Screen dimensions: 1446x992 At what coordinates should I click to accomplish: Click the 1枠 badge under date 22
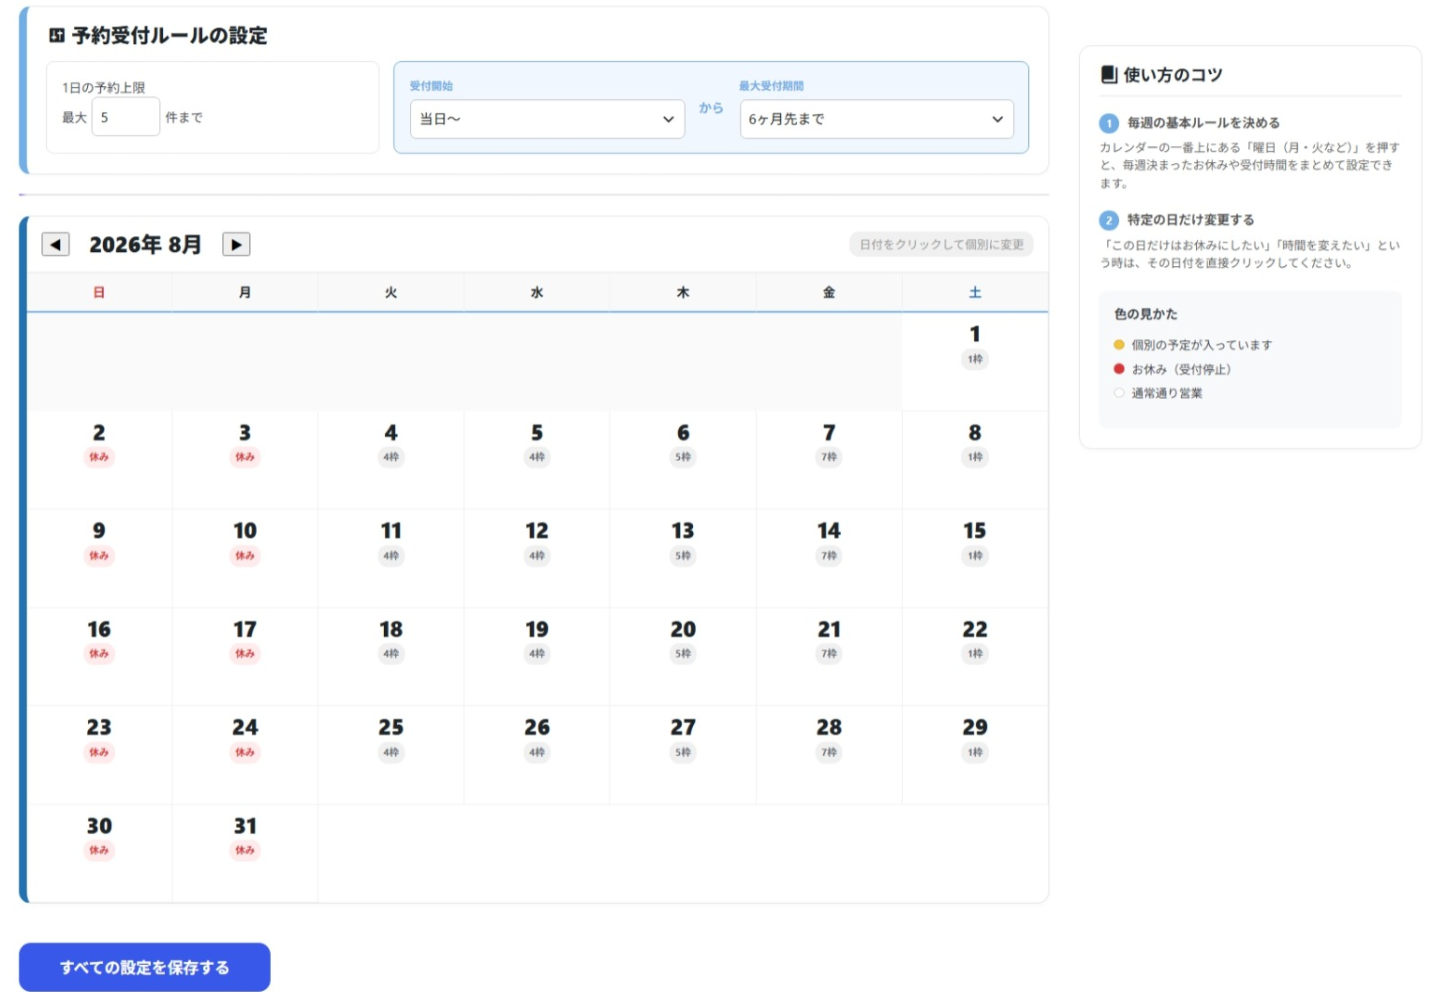(975, 654)
